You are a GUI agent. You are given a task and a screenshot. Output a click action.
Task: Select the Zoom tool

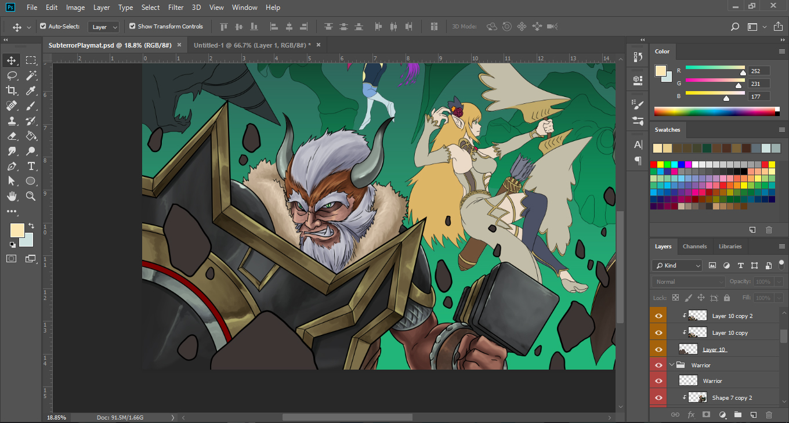[31, 196]
